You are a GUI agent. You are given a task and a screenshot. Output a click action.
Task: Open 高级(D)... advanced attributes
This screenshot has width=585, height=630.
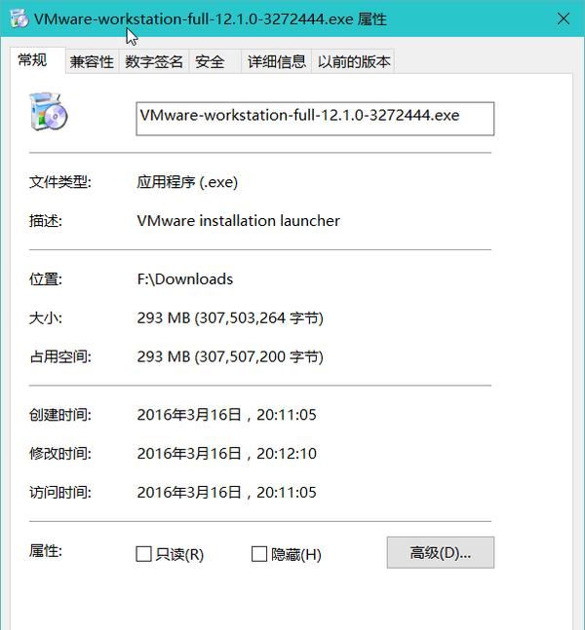(441, 552)
